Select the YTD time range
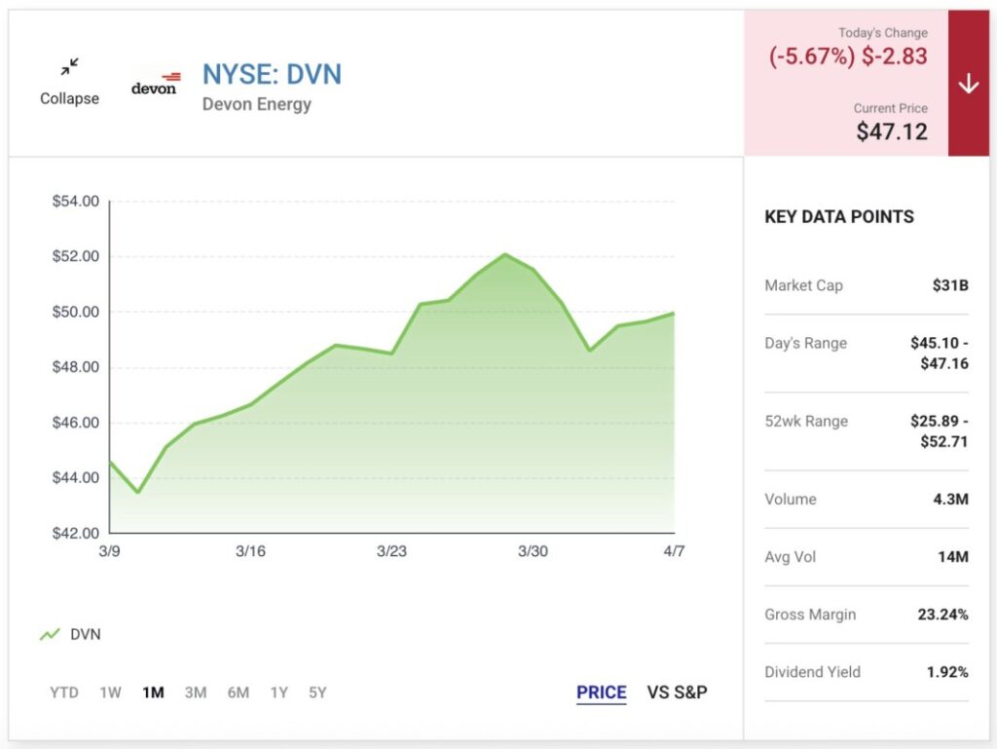997x749 pixels. pos(64,693)
